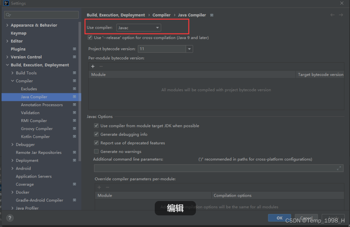Image resolution: width=350 pixels, height=227 pixels.
Task: Click project-level icon beside RMI Compiler
Action: pyautogui.click(x=74, y=120)
